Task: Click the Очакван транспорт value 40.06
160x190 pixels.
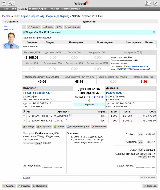Action: click(42, 82)
